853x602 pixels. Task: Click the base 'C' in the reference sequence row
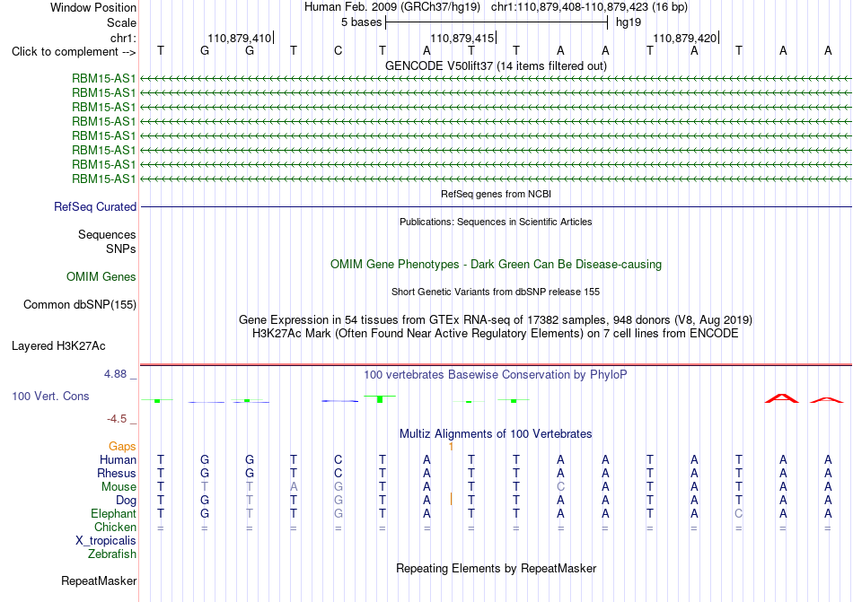(338, 51)
